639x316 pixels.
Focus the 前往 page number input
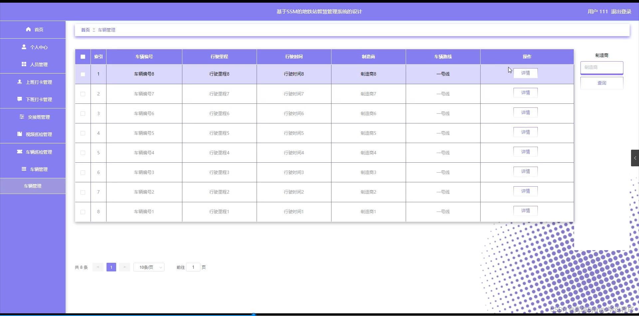click(193, 267)
